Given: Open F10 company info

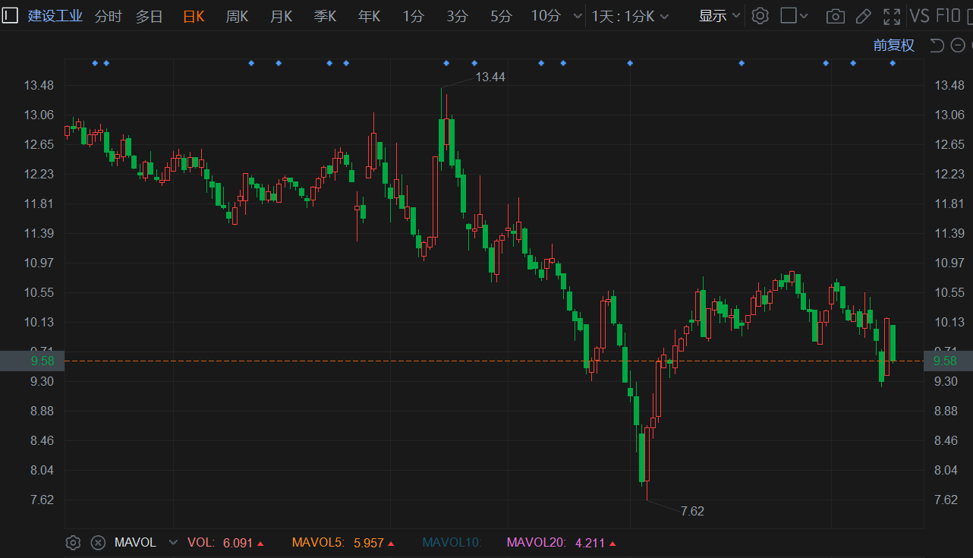Looking at the screenshot, I should (948, 16).
